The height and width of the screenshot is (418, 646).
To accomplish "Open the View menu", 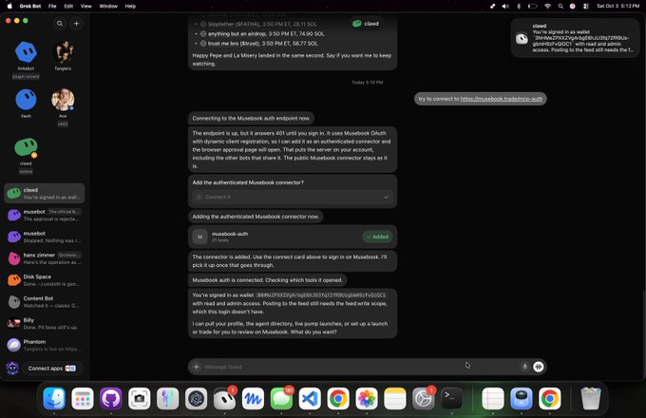I will click(85, 7).
